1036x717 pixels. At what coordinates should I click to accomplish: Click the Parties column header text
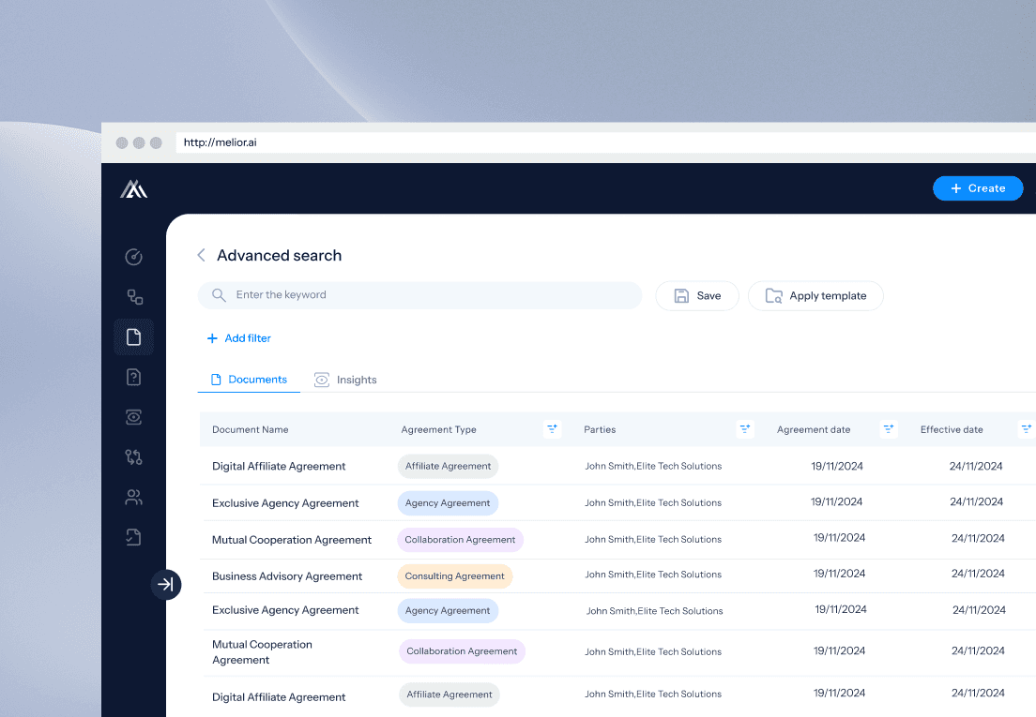tap(600, 429)
